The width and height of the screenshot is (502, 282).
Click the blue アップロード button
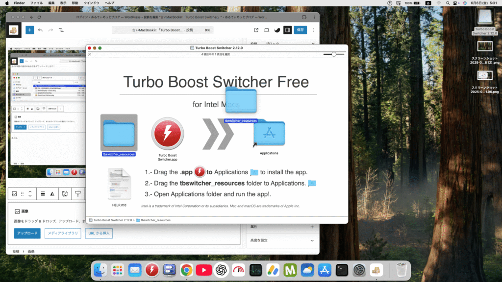[27, 234]
